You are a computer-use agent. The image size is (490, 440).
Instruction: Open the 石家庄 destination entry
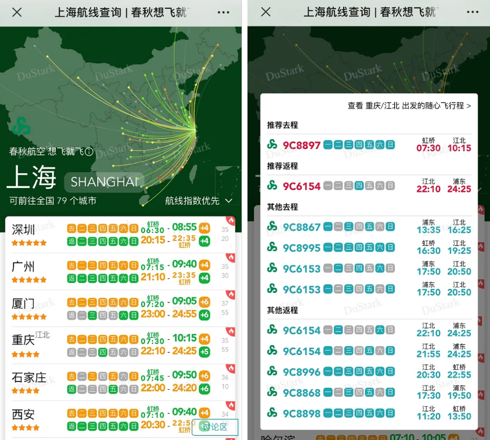pos(120,382)
